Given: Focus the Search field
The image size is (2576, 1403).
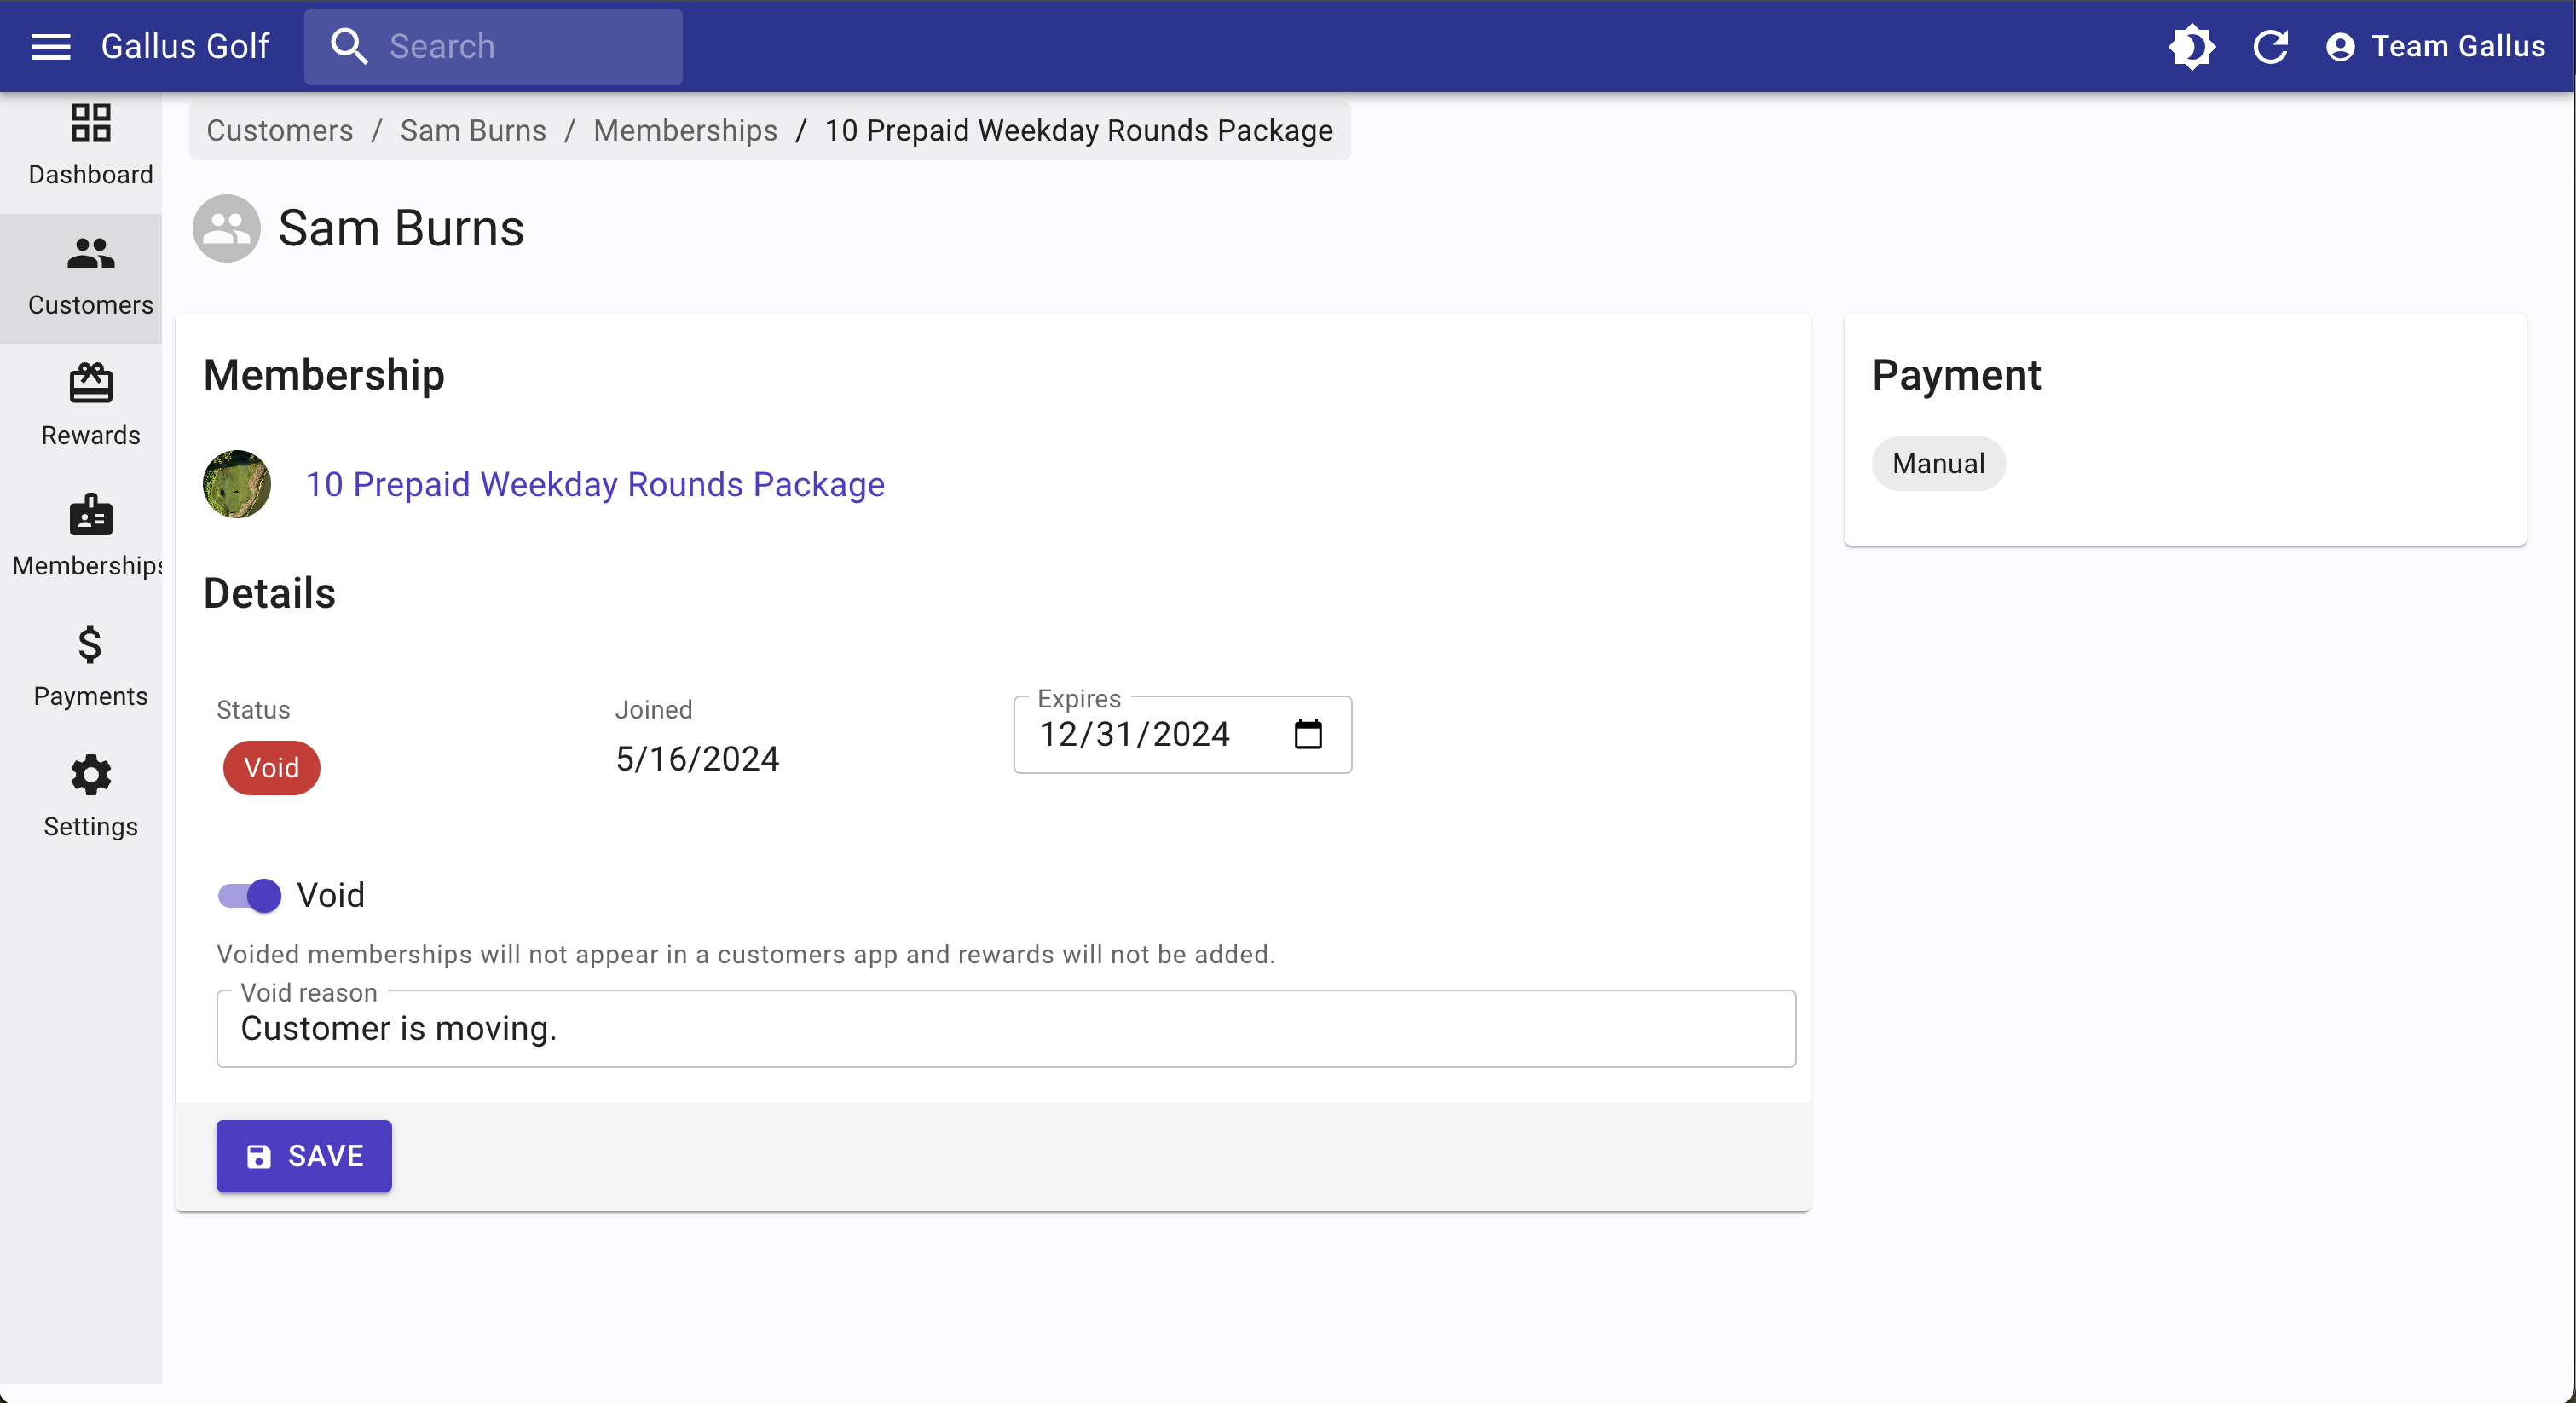Looking at the screenshot, I should 493,46.
